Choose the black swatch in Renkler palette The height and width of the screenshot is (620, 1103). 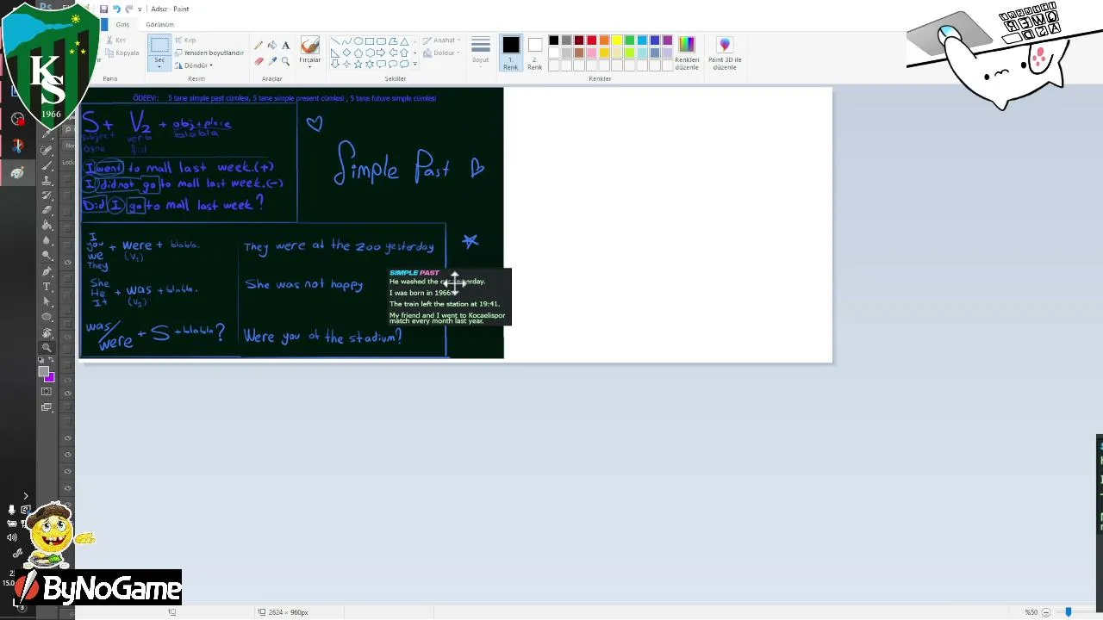554,40
